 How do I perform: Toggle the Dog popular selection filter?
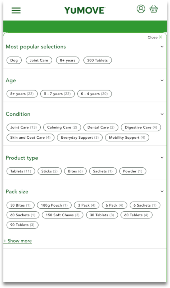click(x=14, y=60)
